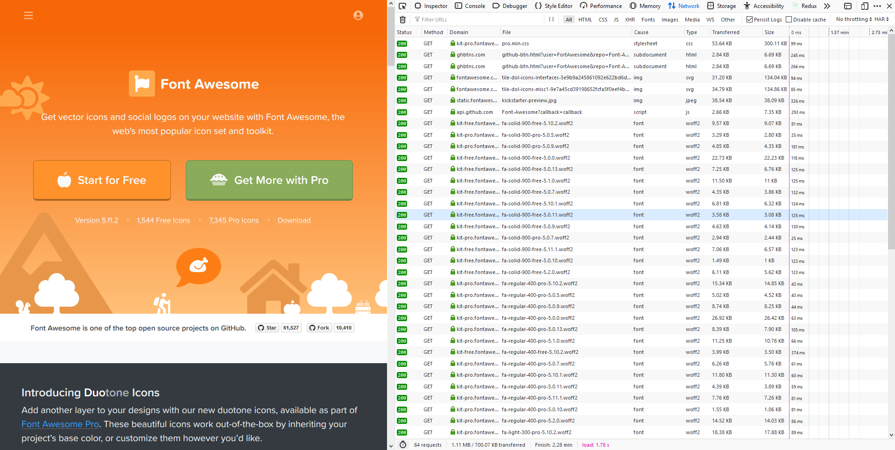Click the page scrollbar down arrow
The image size is (895, 450).
391,446
